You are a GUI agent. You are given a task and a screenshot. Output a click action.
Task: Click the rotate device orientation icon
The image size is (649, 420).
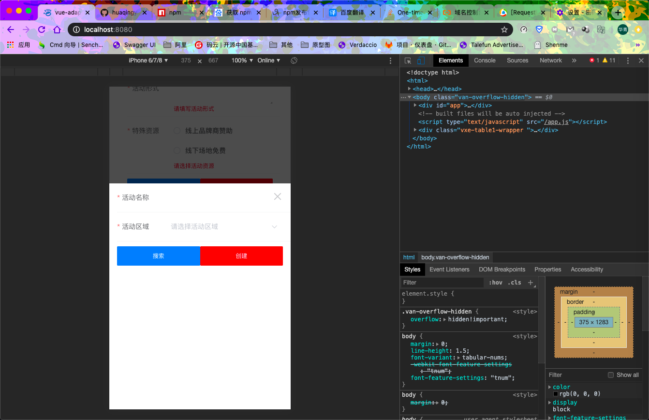(294, 60)
